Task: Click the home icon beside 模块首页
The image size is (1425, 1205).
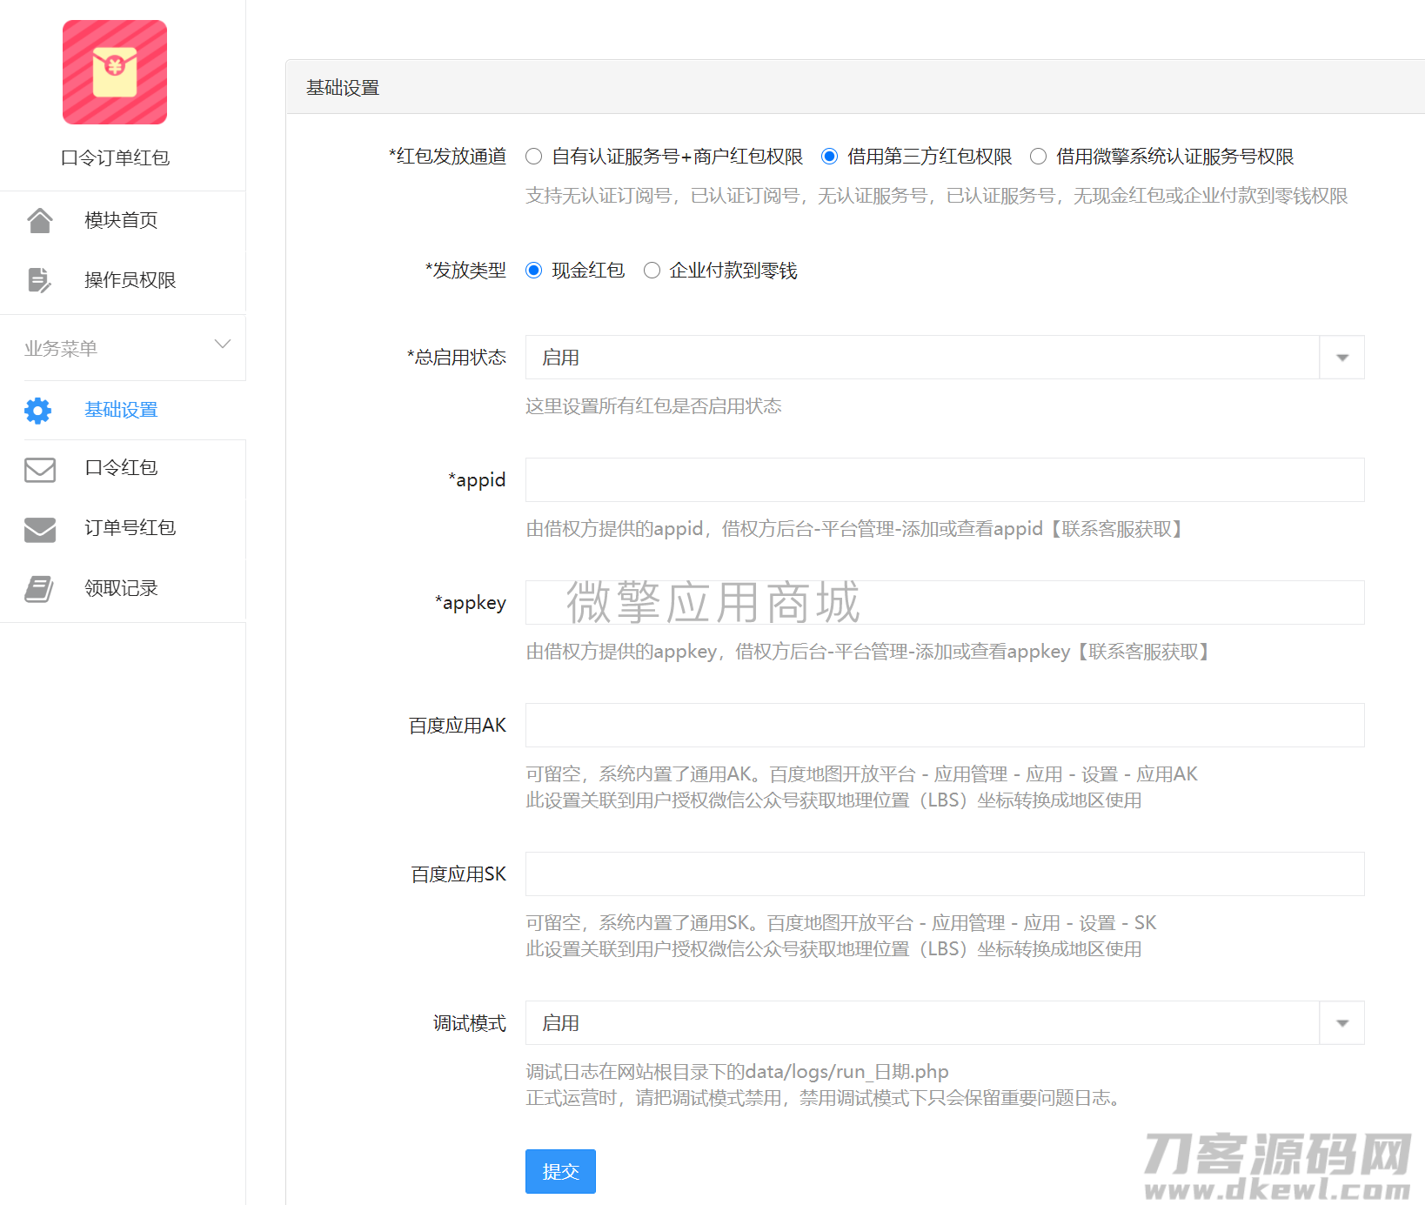Action: click(x=40, y=220)
